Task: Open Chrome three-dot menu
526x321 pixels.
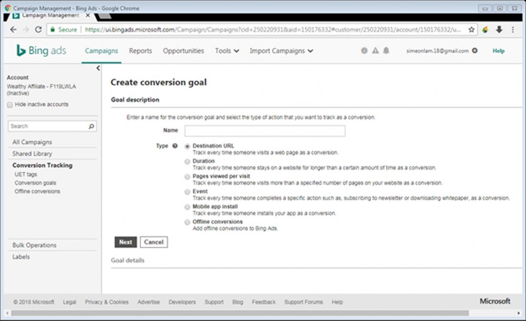Action: coord(512,29)
